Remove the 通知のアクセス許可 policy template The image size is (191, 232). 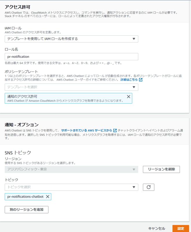point(128,97)
